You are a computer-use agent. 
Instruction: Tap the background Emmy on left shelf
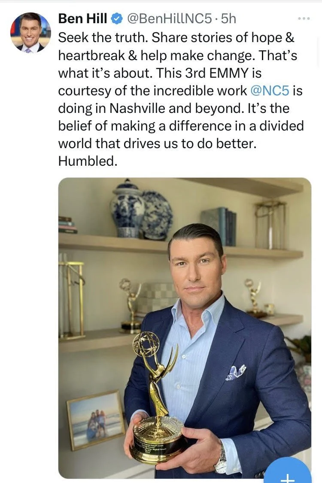131,305
